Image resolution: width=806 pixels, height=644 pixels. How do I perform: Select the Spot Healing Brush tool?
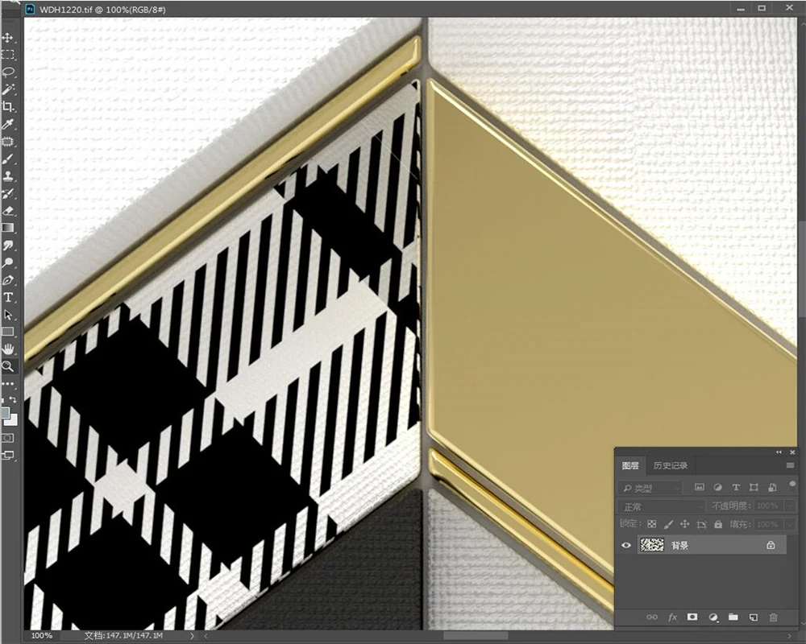point(8,142)
